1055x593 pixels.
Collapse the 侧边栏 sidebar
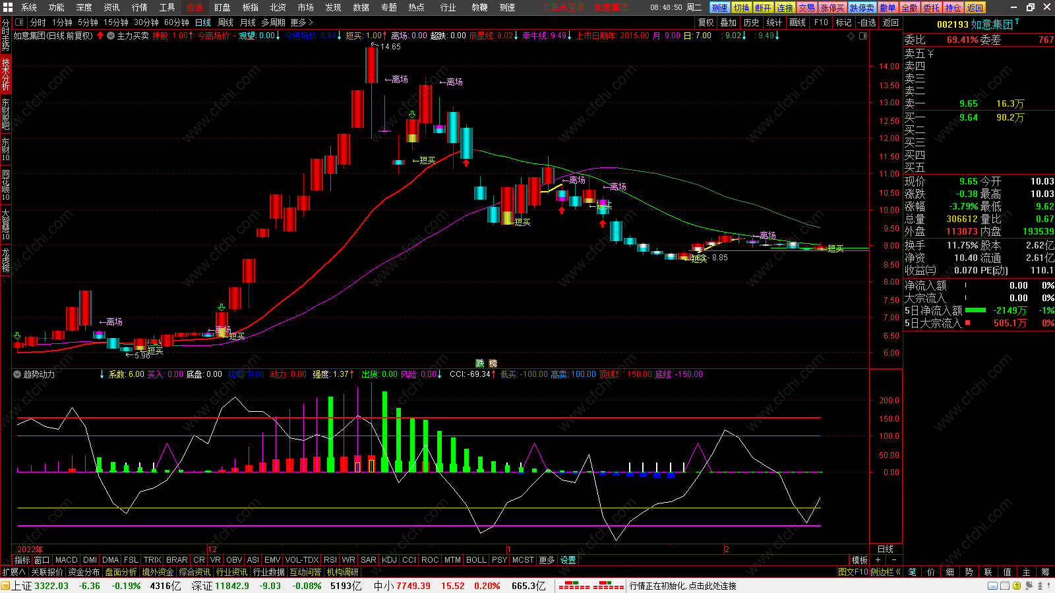(886, 572)
